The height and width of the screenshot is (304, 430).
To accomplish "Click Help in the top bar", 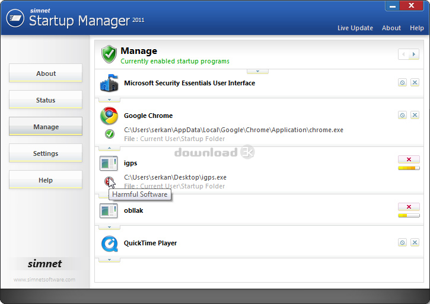I will [x=417, y=28].
